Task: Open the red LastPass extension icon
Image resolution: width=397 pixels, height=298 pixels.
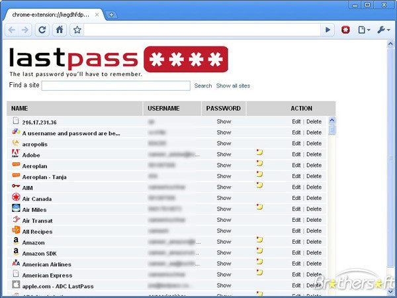Action: coord(345,30)
